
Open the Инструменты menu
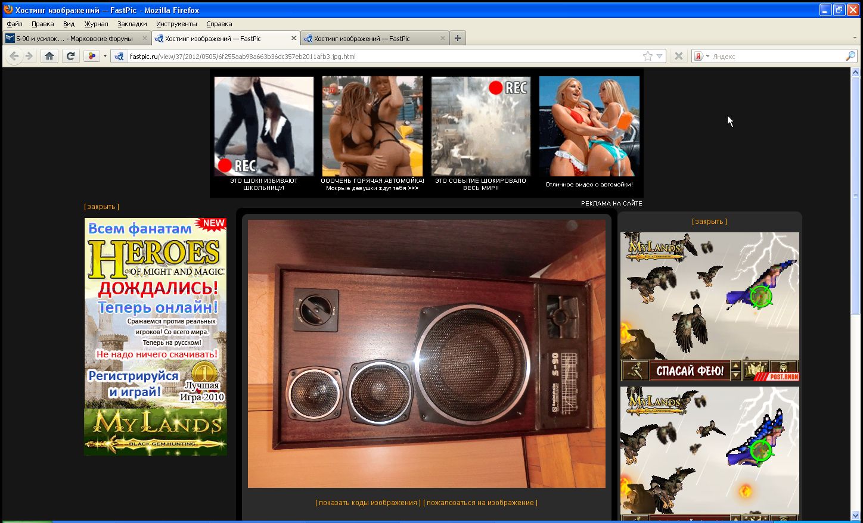coord(176,24)
